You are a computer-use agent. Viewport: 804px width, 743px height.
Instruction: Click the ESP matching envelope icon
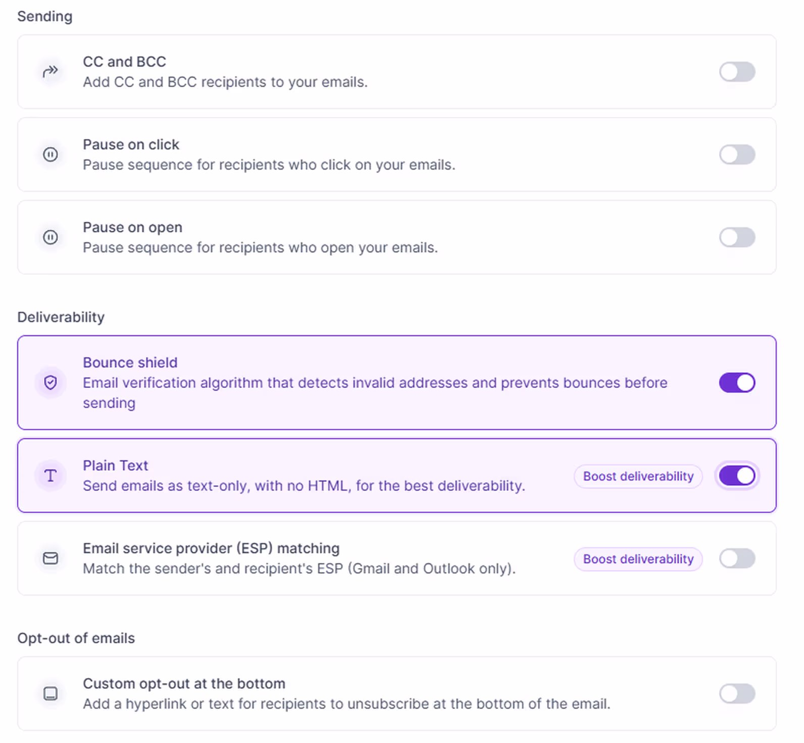click(x=51, y=558)
